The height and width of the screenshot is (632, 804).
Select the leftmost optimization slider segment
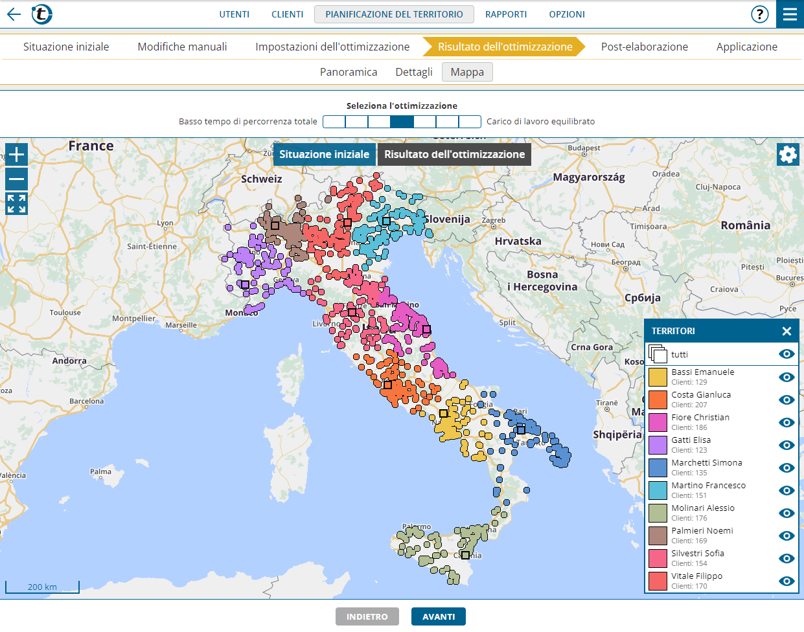point(334,122)
